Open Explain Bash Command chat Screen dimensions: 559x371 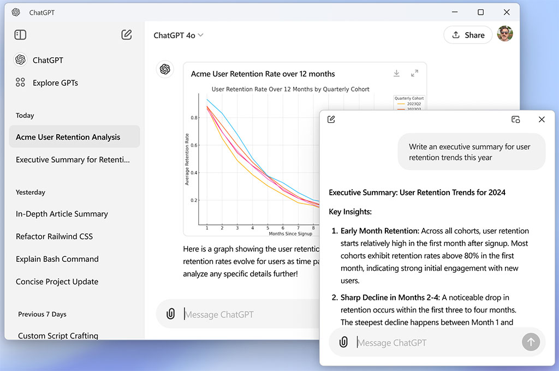(57, 259)
